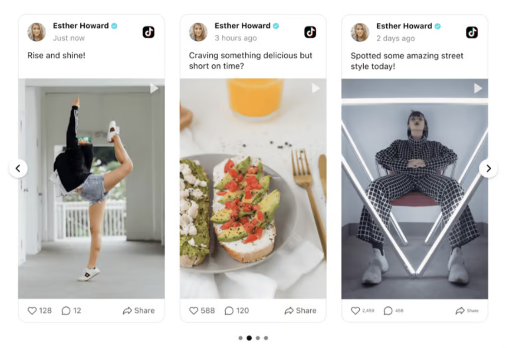This screenshot has width=507, height=348.
Task: Open comments showing 456 on street style post
Action: tap(388, 310)
